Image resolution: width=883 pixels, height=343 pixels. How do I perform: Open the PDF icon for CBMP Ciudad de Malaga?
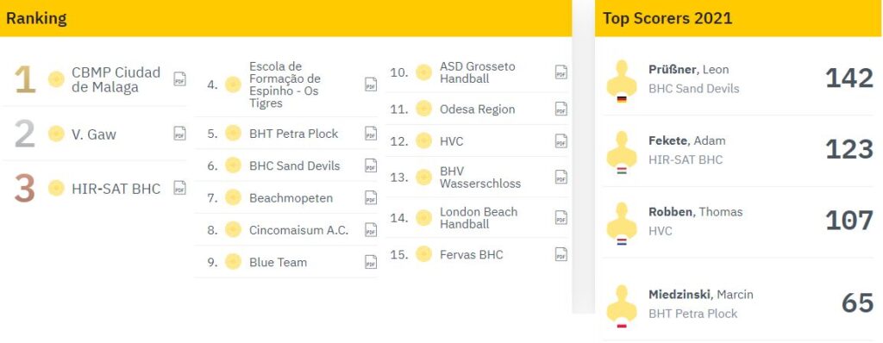(x=179, y=78)
